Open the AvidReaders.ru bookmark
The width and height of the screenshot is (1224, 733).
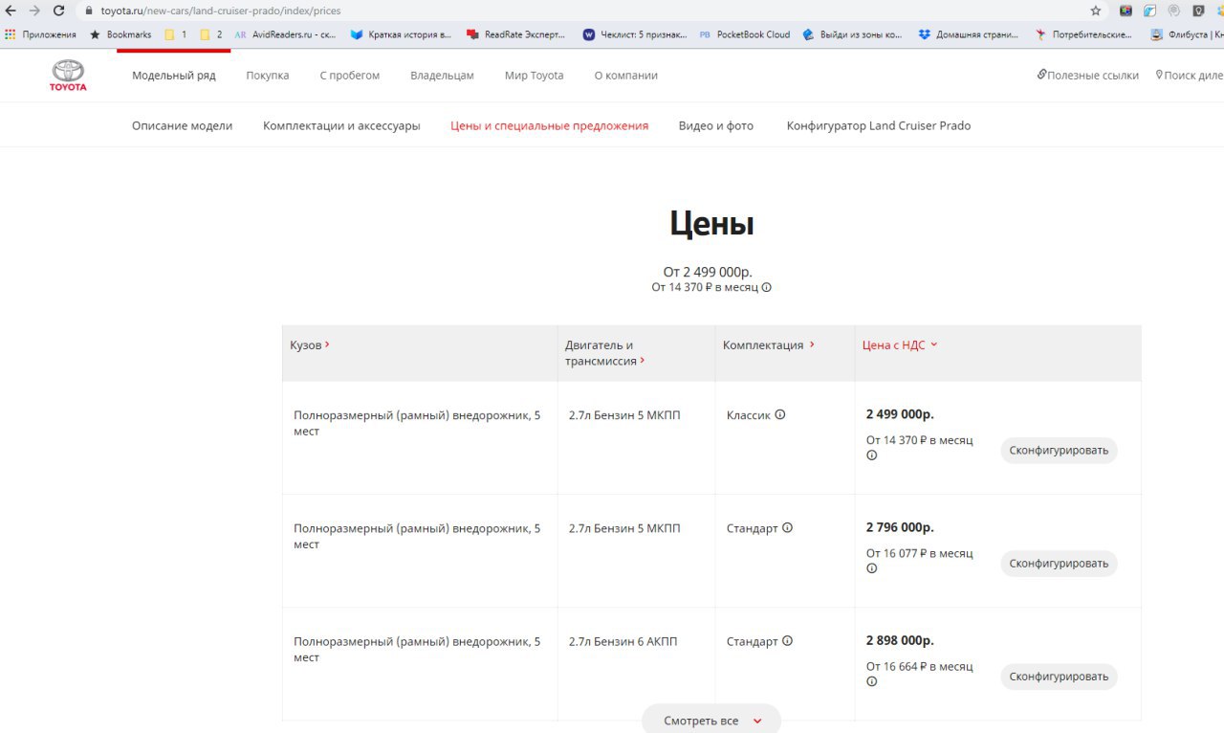coord(285,34)
